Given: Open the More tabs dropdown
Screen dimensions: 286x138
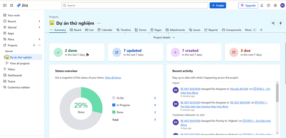Looking at the screenshot, I should (251, 30).
